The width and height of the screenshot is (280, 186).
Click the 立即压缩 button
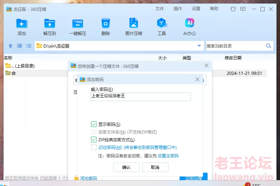(194, 177)
